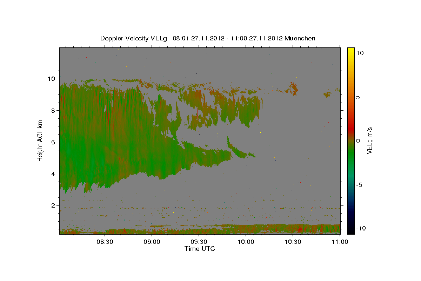421x281 pixels.
Task: Click the colorbar tick label '-10'
Action: (x=360, y=229)
